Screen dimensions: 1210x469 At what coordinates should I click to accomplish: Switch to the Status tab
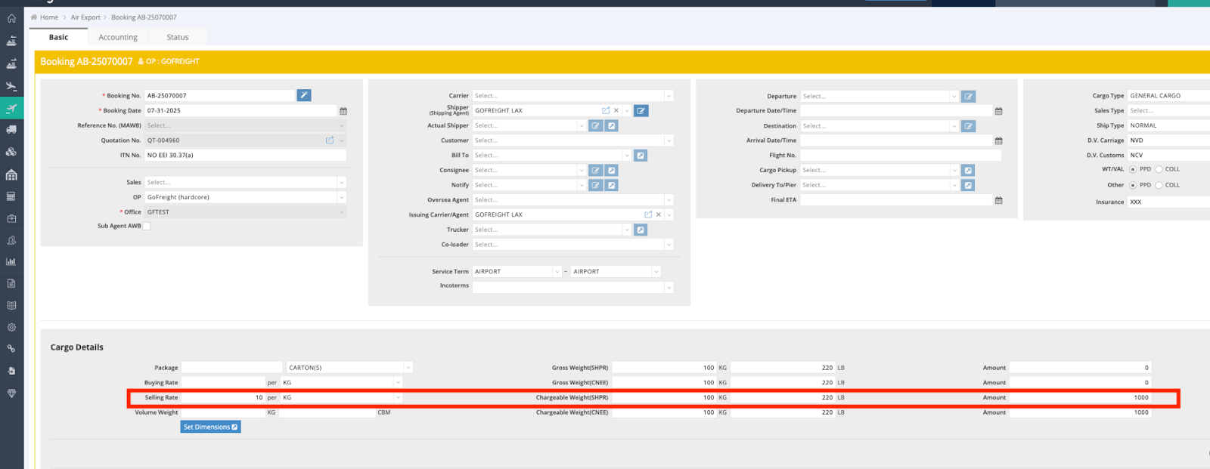(178, 37)
